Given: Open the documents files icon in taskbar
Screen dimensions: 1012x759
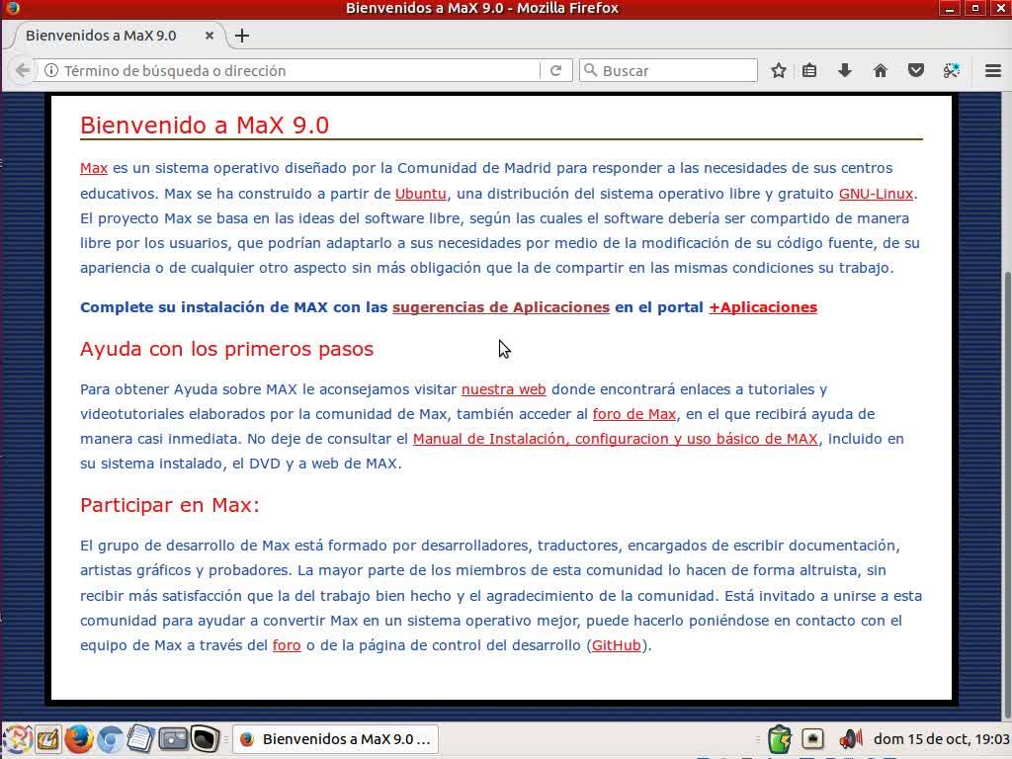Looking at the screenshot, I should (140, 739).
